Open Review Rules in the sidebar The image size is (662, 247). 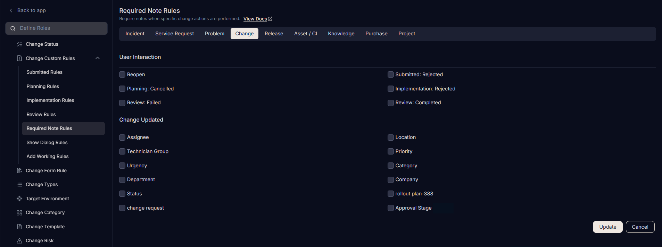point(41,114)
